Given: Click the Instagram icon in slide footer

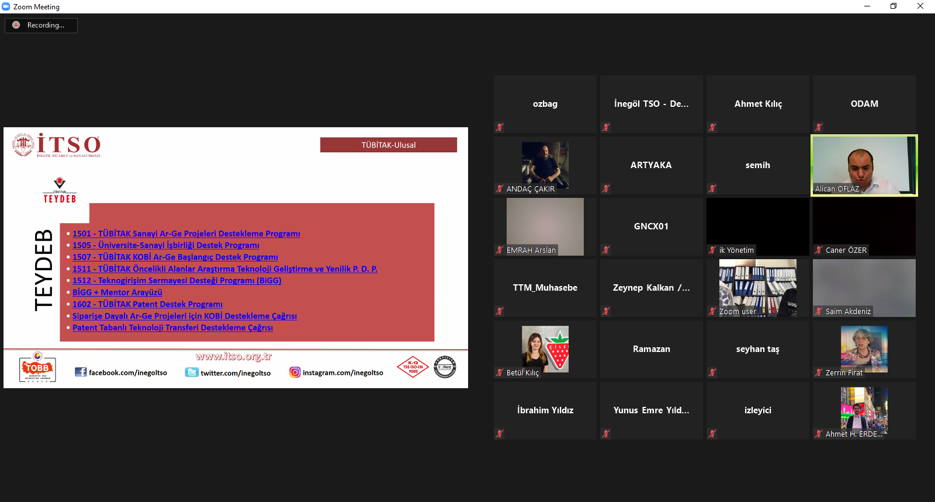Looking at the screenshot, I should click(x=295, y=372).
